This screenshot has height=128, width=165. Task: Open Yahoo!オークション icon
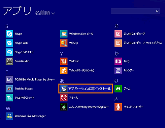click(x=64, y=70)
